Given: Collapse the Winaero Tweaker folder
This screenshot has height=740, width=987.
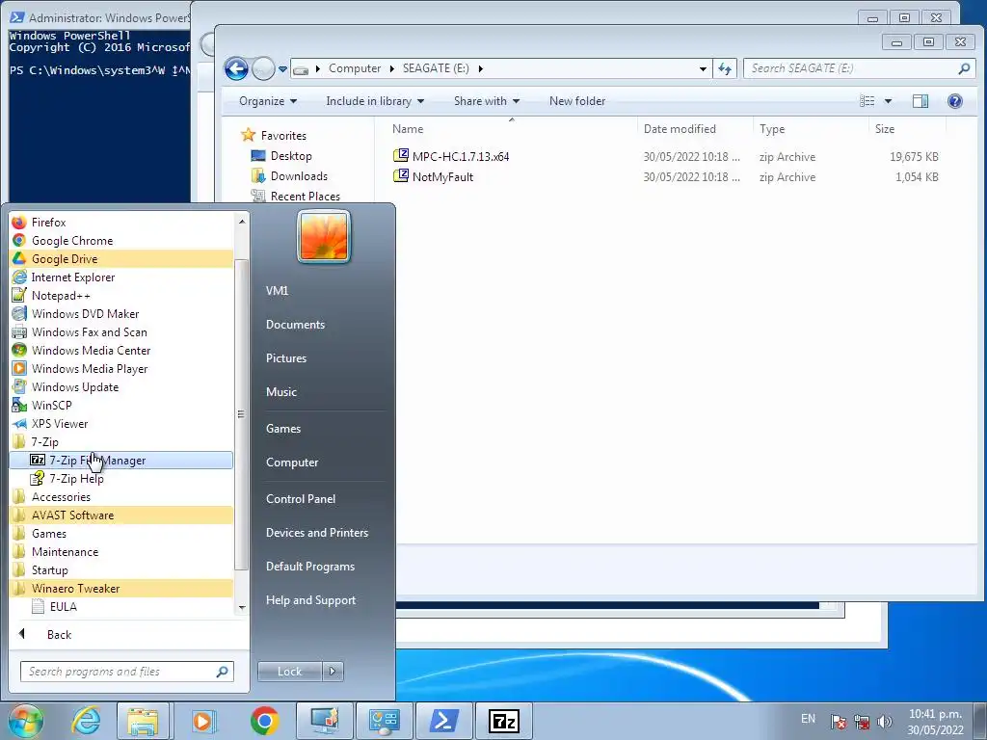Looking at the screenshot, I should pyautogui.click(x=120, y=589).
